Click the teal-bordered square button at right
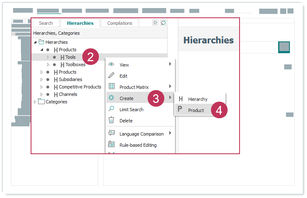 284,47
